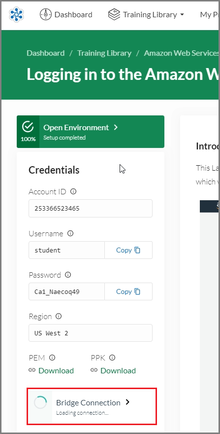Click the Account ID info icon
The image size is (220, 434).
coord(73,191)
